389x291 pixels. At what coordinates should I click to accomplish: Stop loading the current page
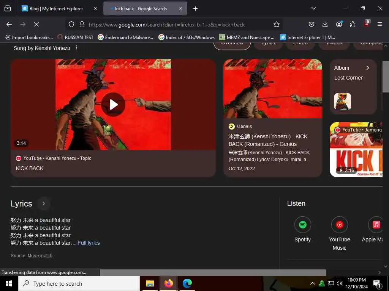coord(36,24)
